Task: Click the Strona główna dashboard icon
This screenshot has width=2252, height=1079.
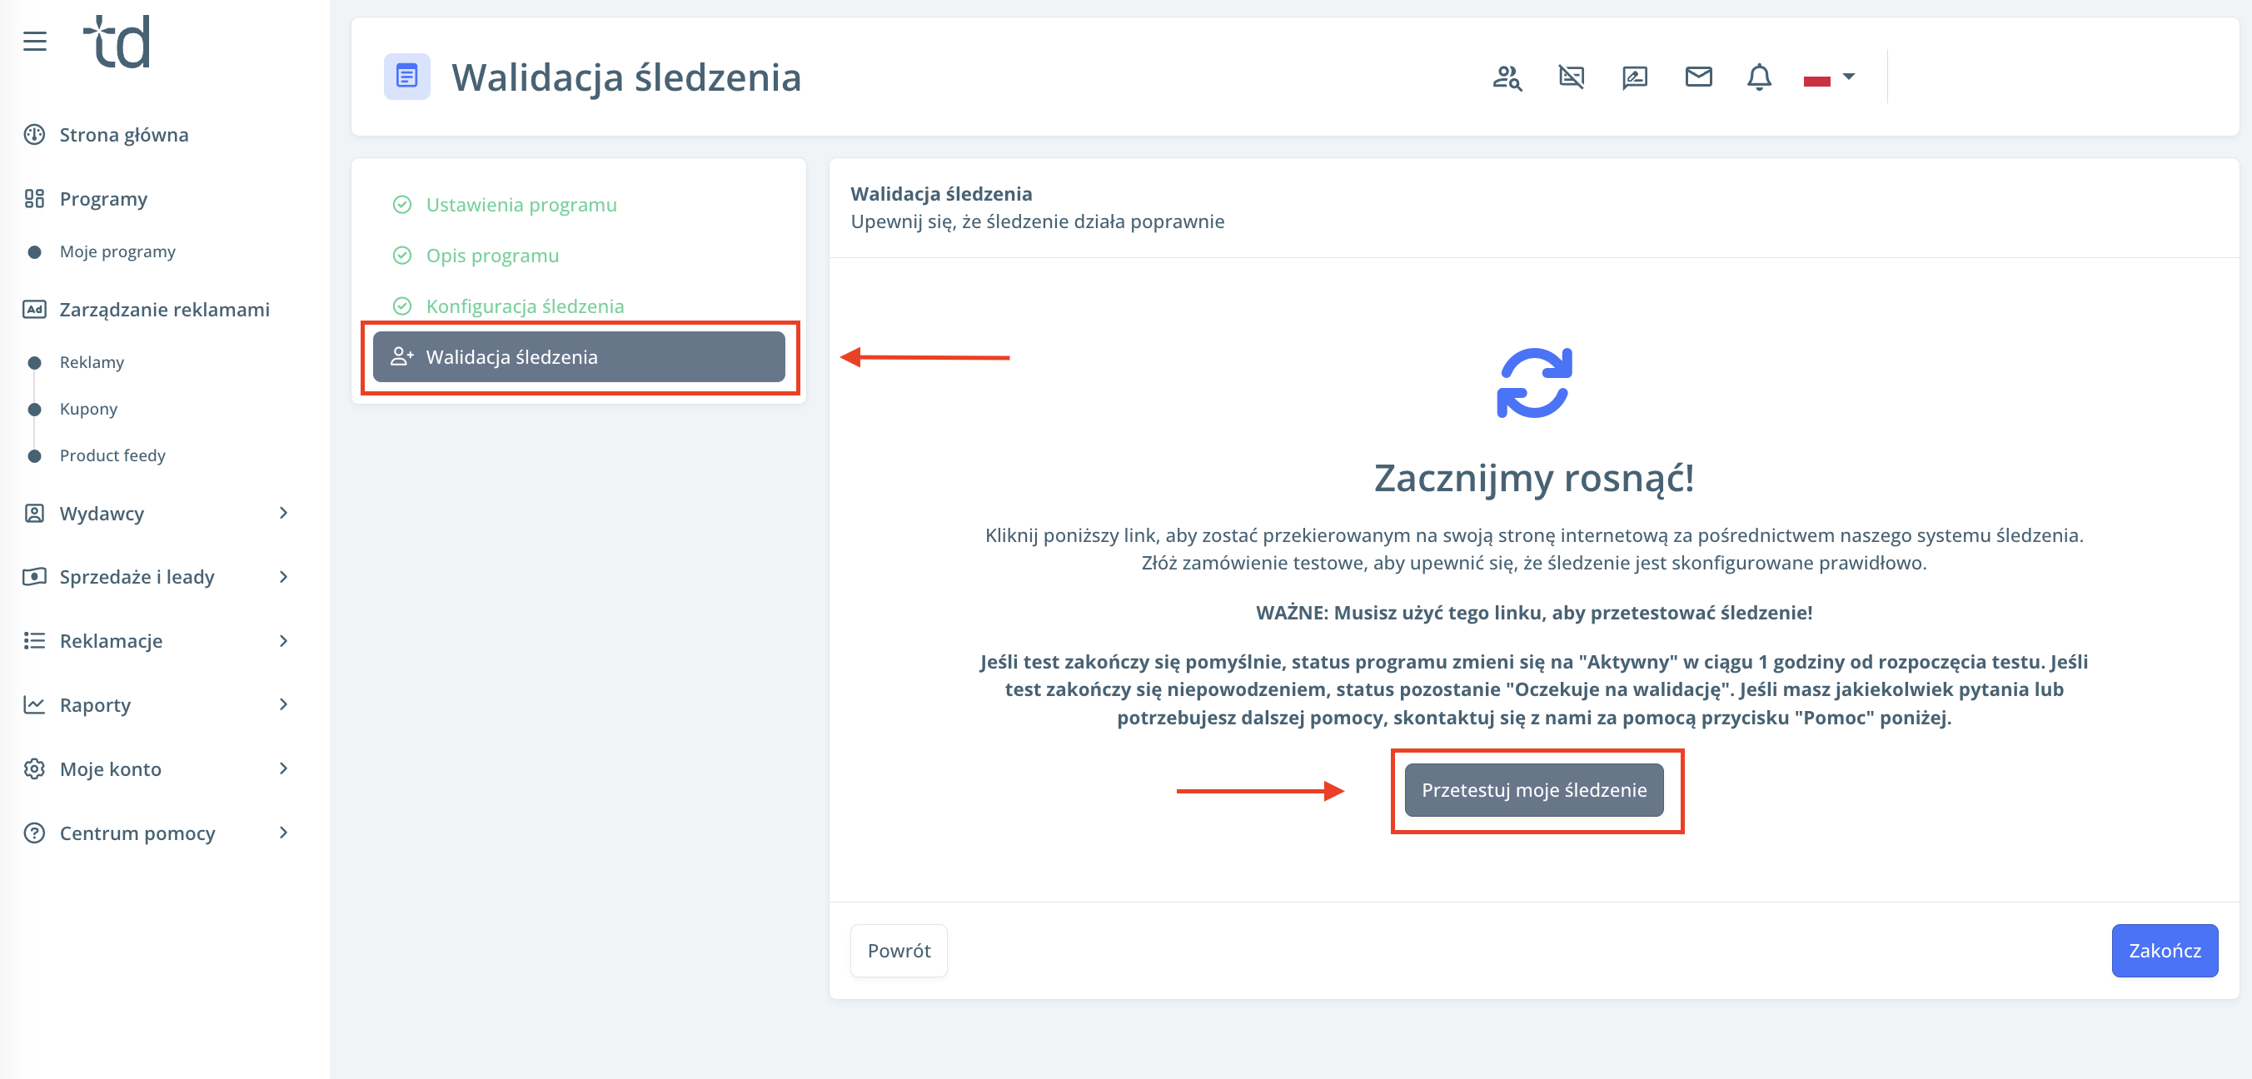Action: 34,135
